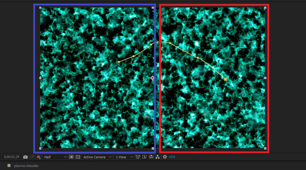Toggle Pixel Aspect Ratio Correction icon

(138, 157)
